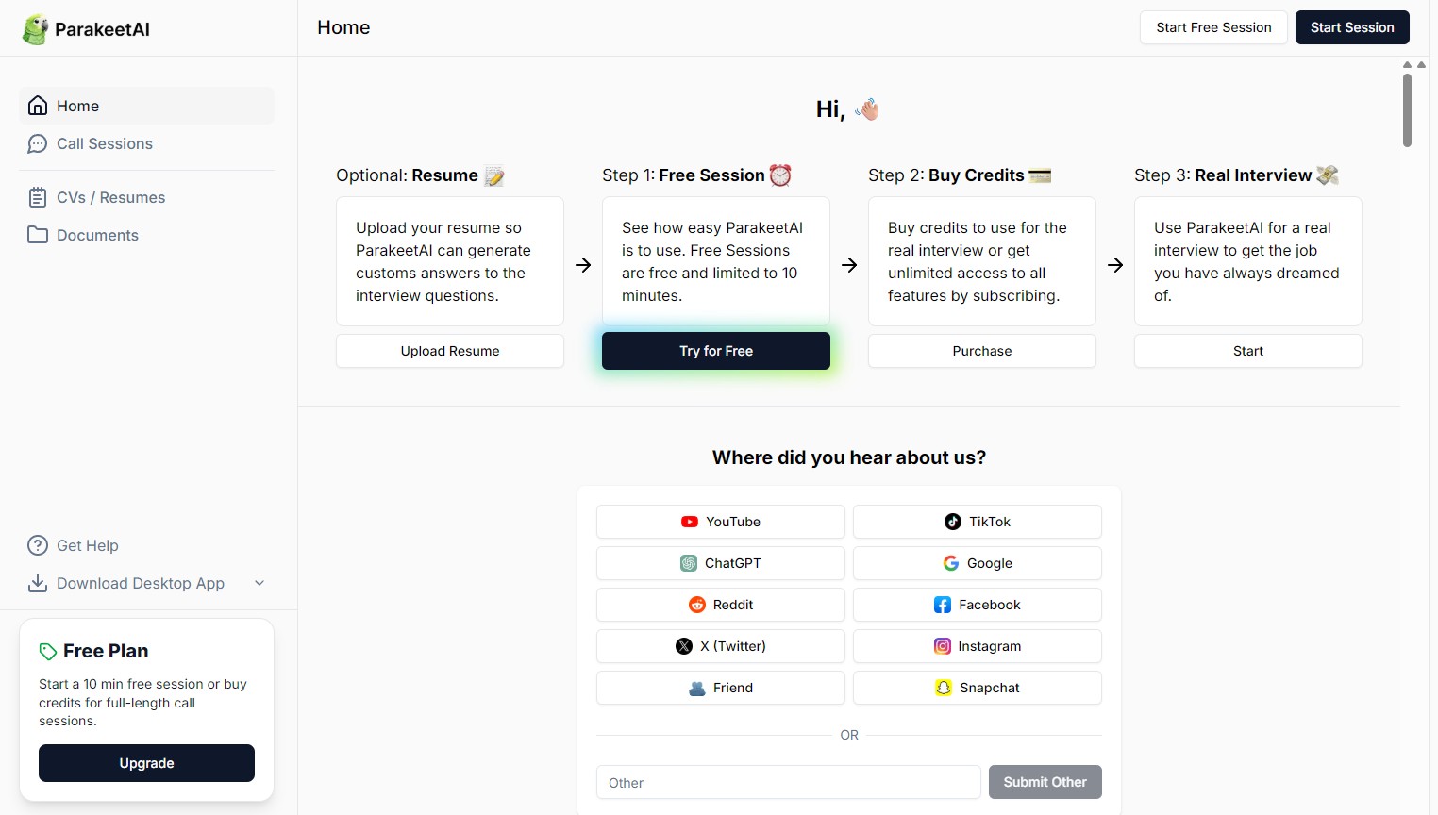The image size is (1438, 815).
Task: Click the Get Help question mark icon
Action: (x=37, y=545)
